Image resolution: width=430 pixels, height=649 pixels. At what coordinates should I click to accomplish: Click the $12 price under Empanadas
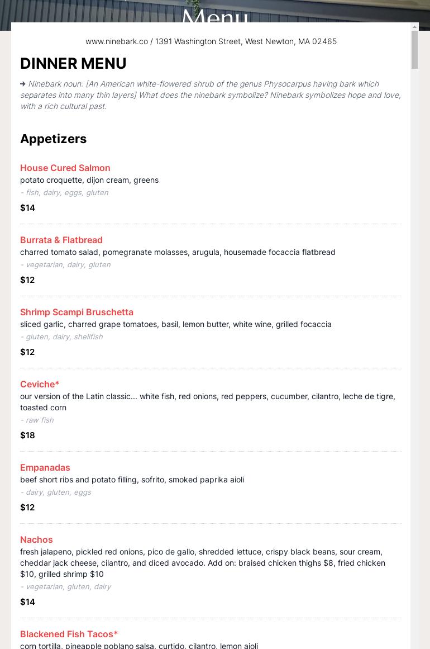(x=27, y=507)
